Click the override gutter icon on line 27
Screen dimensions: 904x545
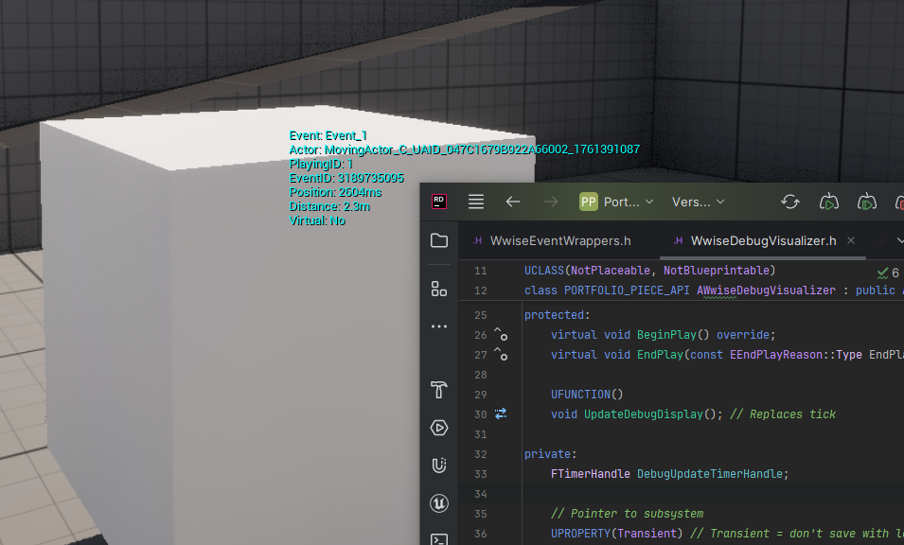point(501,354)
